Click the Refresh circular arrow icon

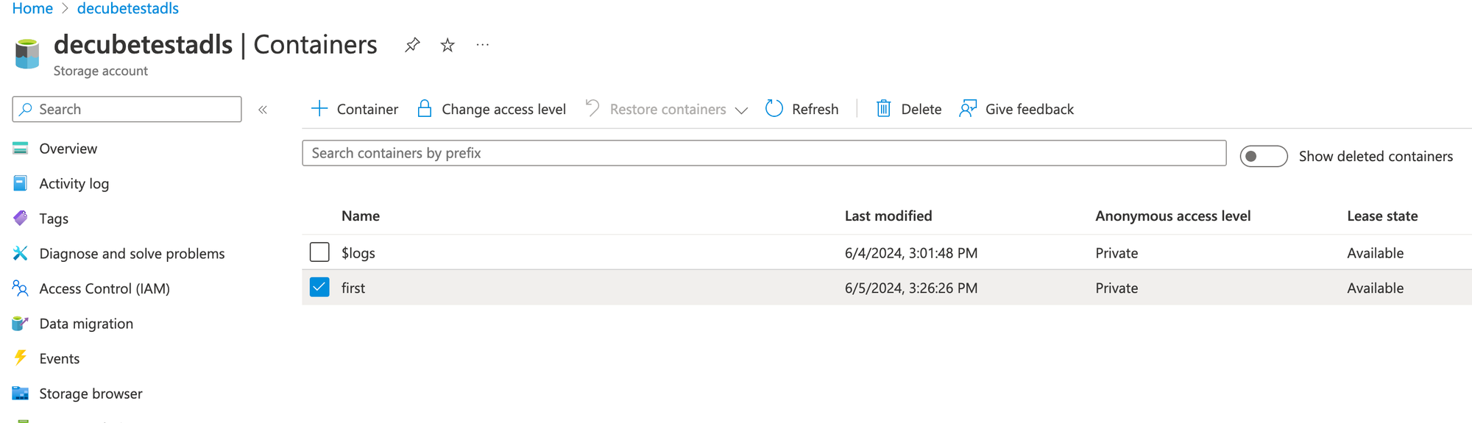coord(774,109)
